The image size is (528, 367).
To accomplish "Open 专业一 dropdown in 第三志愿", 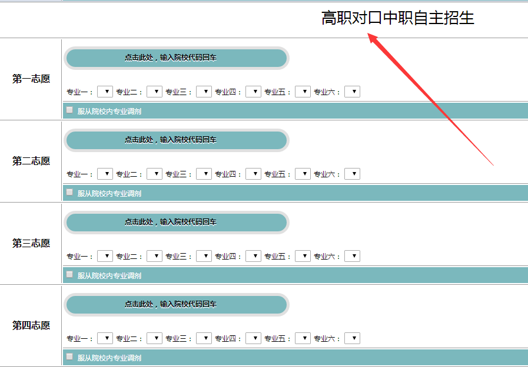I will point(105,256).
